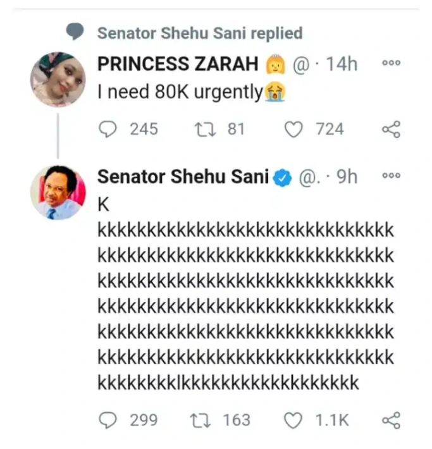
Task: Retweet Senator Shehu Sani's reply
Action: click(x=202, y=420)
